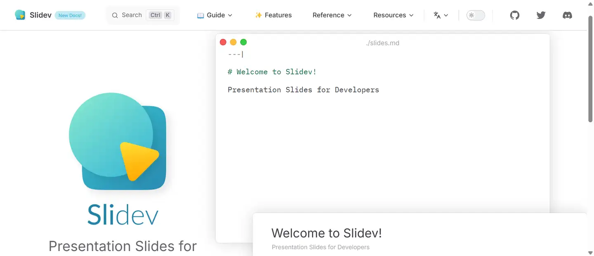The height and width of the screenshot is (256, 594).
Task: Click the 'Presentation Slides for Developers' code line
Action: [x=303, y=90]
